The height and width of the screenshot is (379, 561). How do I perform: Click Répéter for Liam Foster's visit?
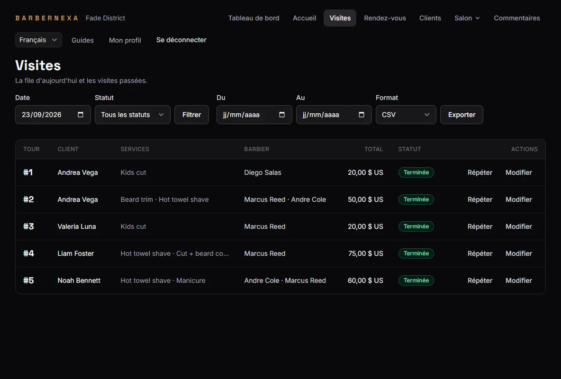click(480, 253)
